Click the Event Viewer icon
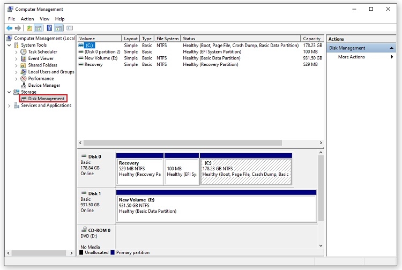The image size is (402, 270). [x=24, y=58]
